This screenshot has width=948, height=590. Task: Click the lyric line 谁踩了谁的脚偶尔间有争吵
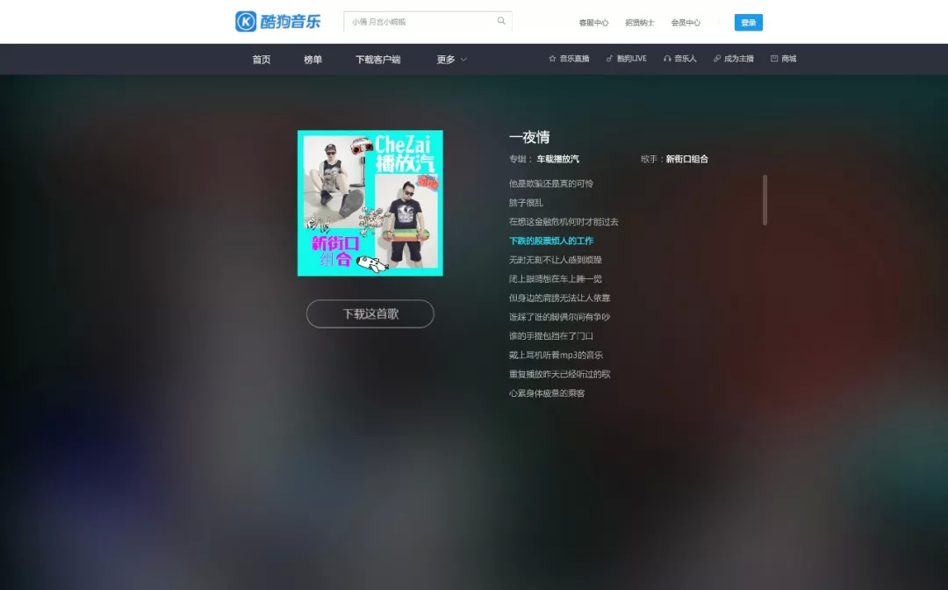click(559, 317)
